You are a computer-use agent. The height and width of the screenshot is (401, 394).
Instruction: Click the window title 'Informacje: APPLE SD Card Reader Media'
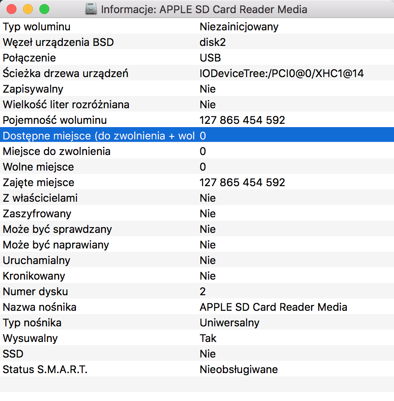pos(204,9)
